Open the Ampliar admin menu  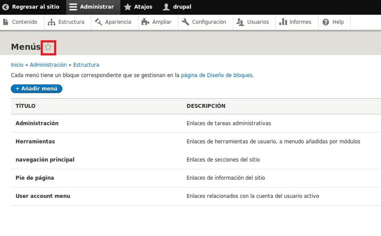(161, 22)
